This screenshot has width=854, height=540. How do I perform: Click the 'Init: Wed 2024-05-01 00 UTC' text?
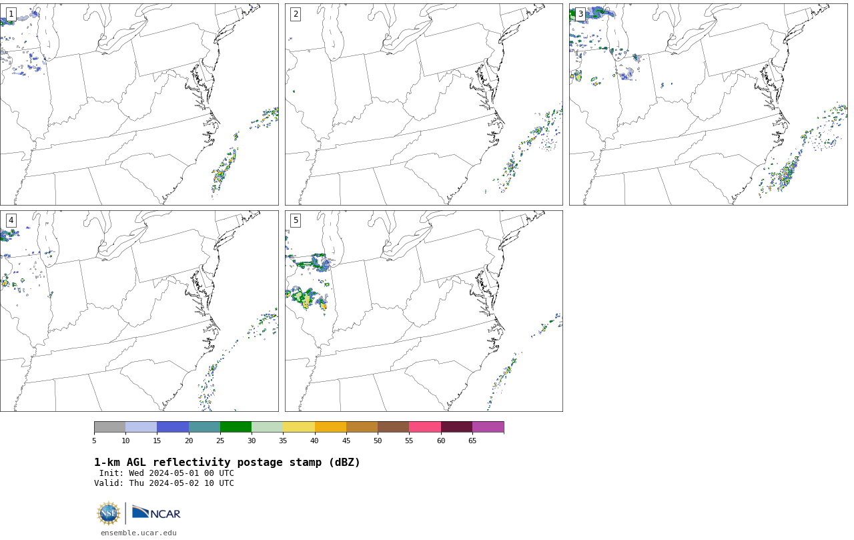pyautogui.click(x=167, y=473)
